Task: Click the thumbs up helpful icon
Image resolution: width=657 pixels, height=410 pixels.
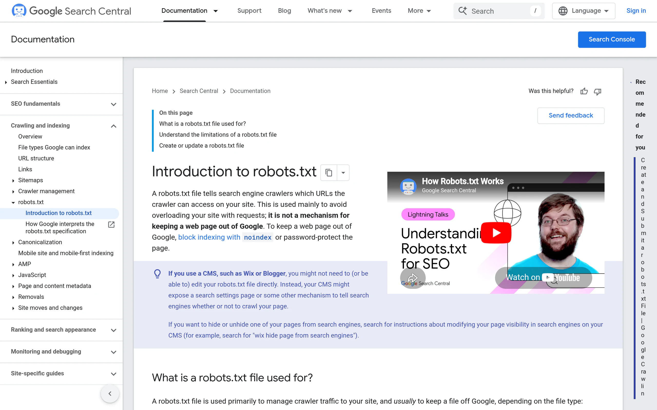Action: 584,91
